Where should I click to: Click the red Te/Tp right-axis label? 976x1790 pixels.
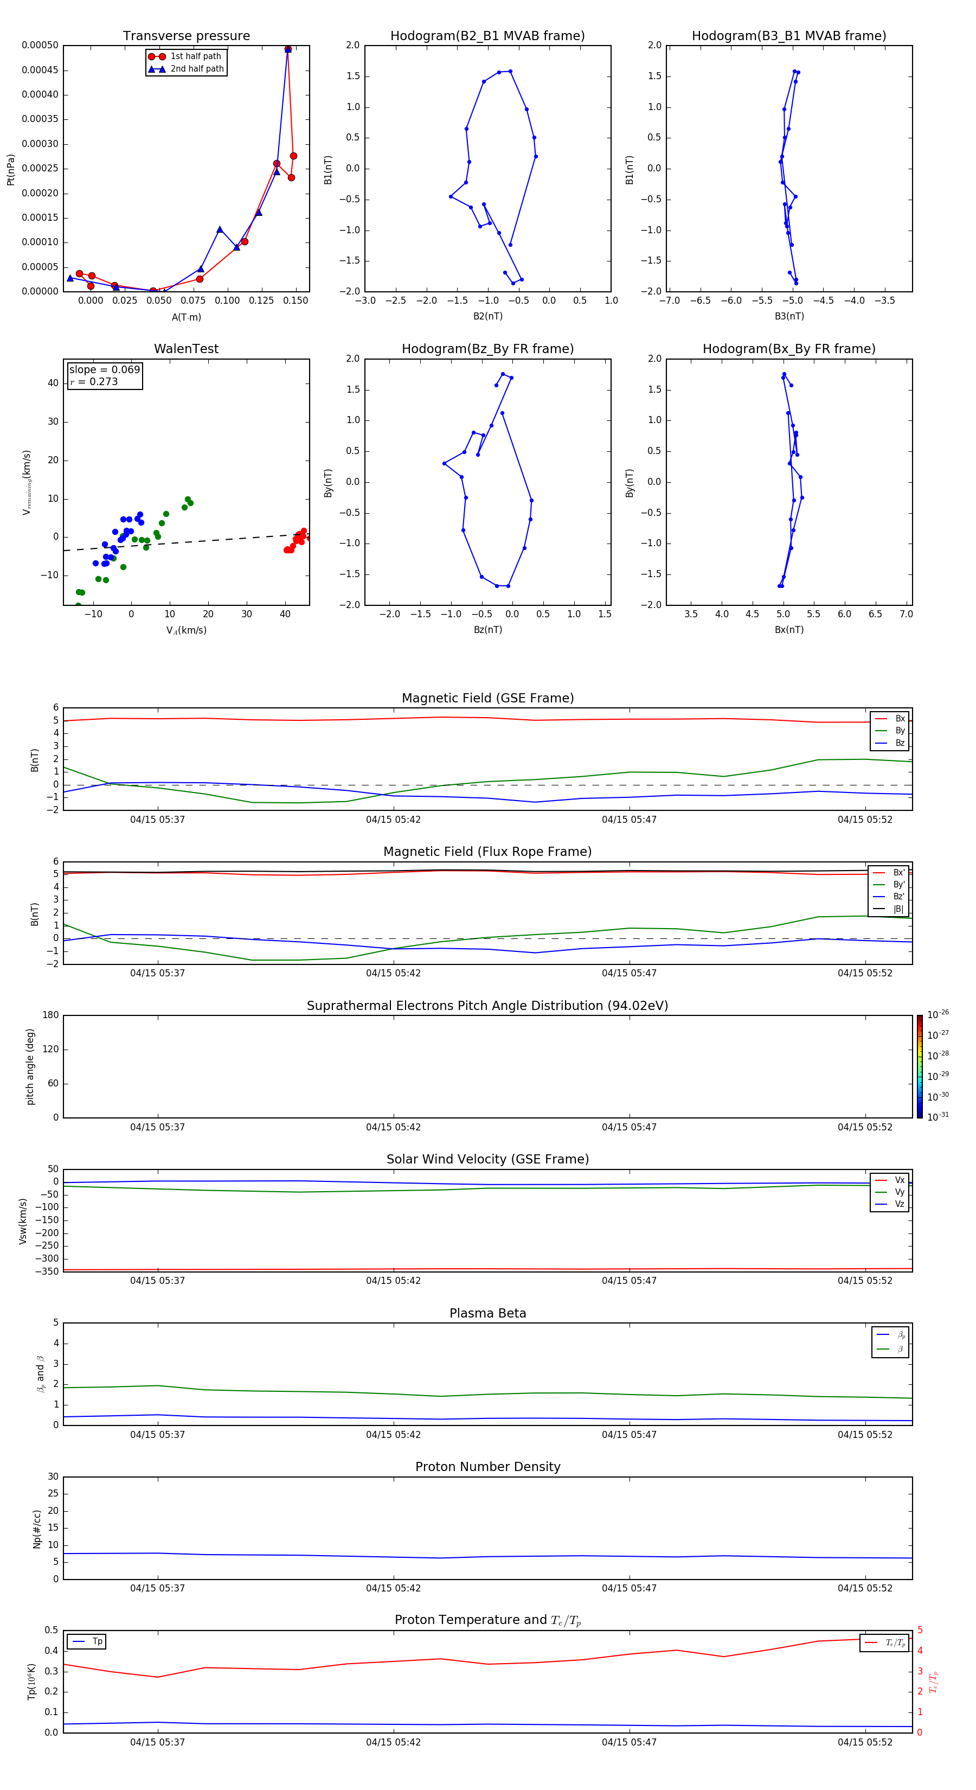pos(934,1682)
